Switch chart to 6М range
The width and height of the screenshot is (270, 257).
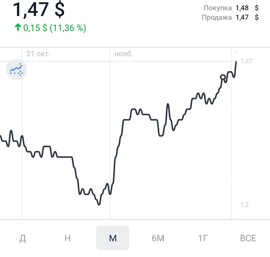pos(158,238)
